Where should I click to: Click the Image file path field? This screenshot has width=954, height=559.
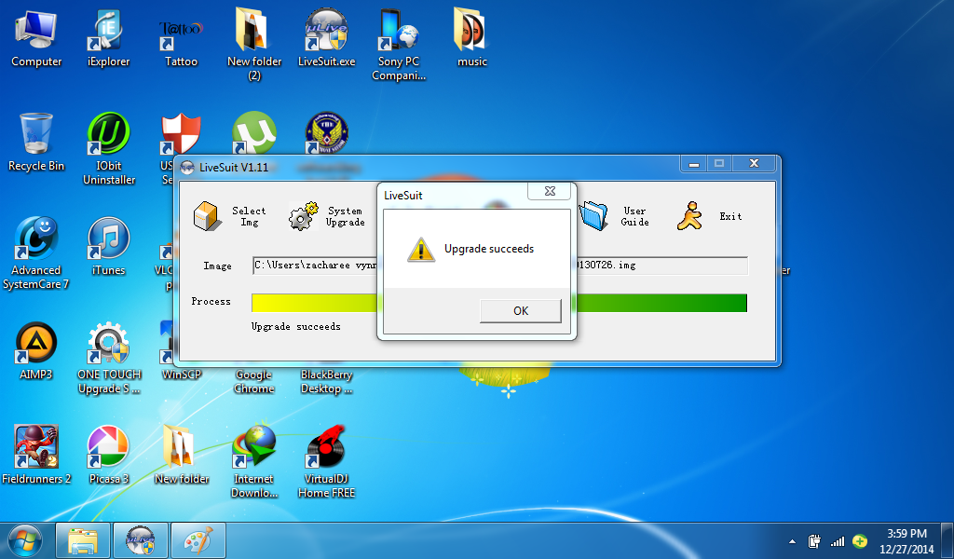coord(315,266)
